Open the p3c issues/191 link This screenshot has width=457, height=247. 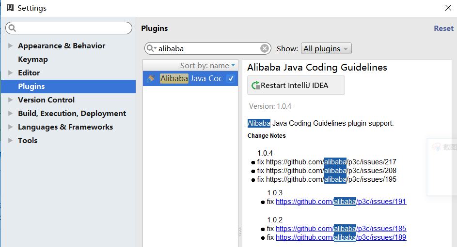tap(341, 202)
